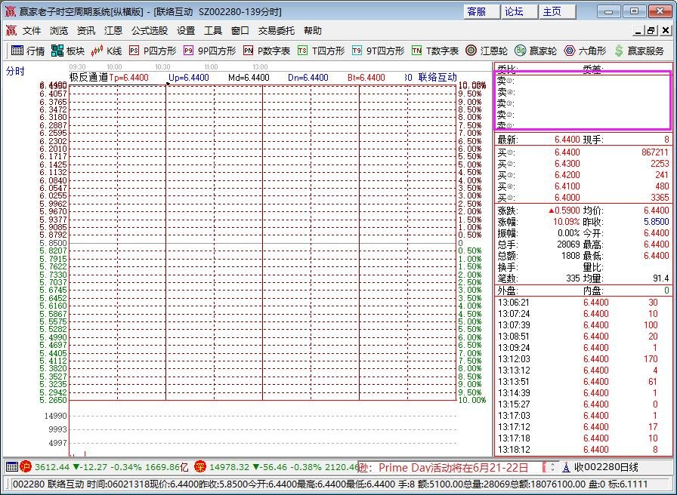Select the trade row at 13:12:03
The image size is (677, 495).
(x=583, y=358)
